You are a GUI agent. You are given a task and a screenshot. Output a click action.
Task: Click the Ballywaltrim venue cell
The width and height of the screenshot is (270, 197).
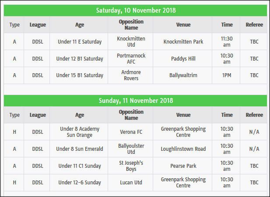point(182,75)
